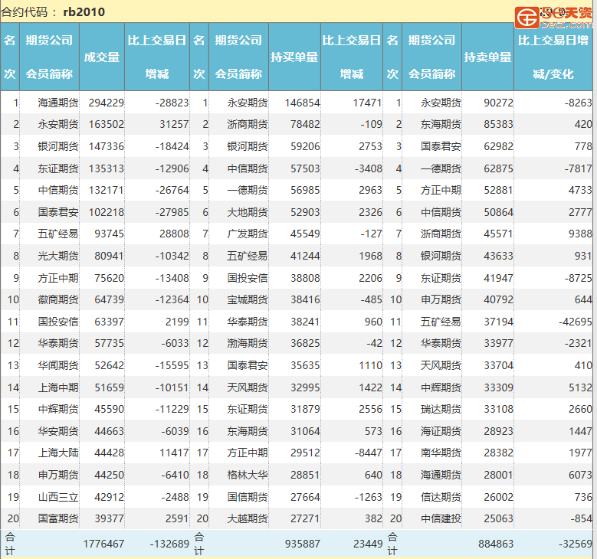Click volume value 63397
Screen dimensions: 597x559
pyautogui.click(x=110, y=322)
